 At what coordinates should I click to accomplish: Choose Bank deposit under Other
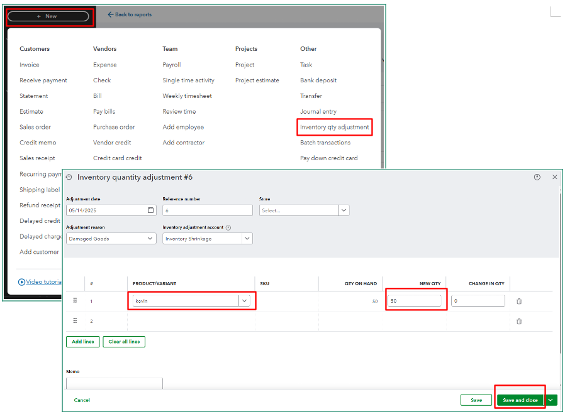click(x=318, y=80)
